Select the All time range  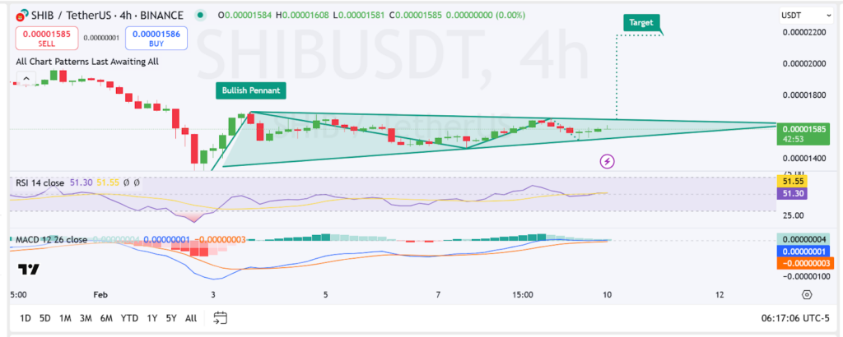(191, 318)
